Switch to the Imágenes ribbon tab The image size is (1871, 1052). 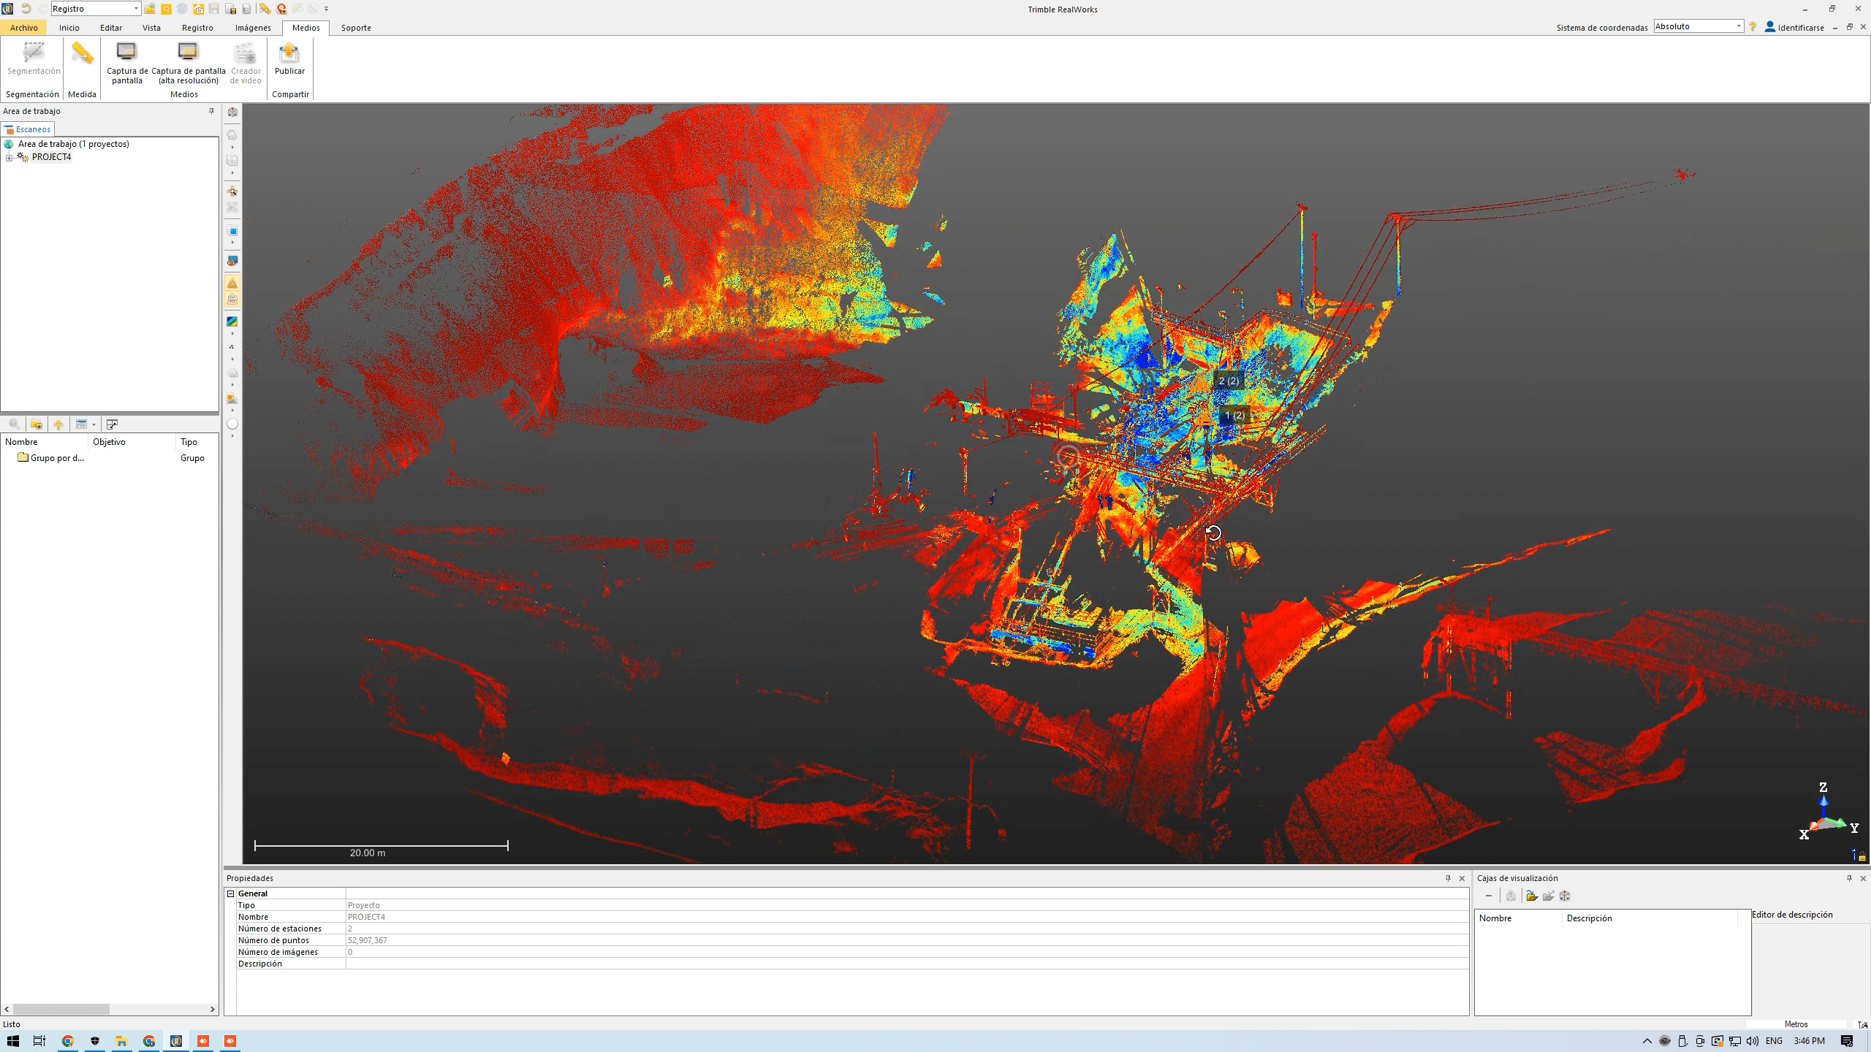pos(253,28)
